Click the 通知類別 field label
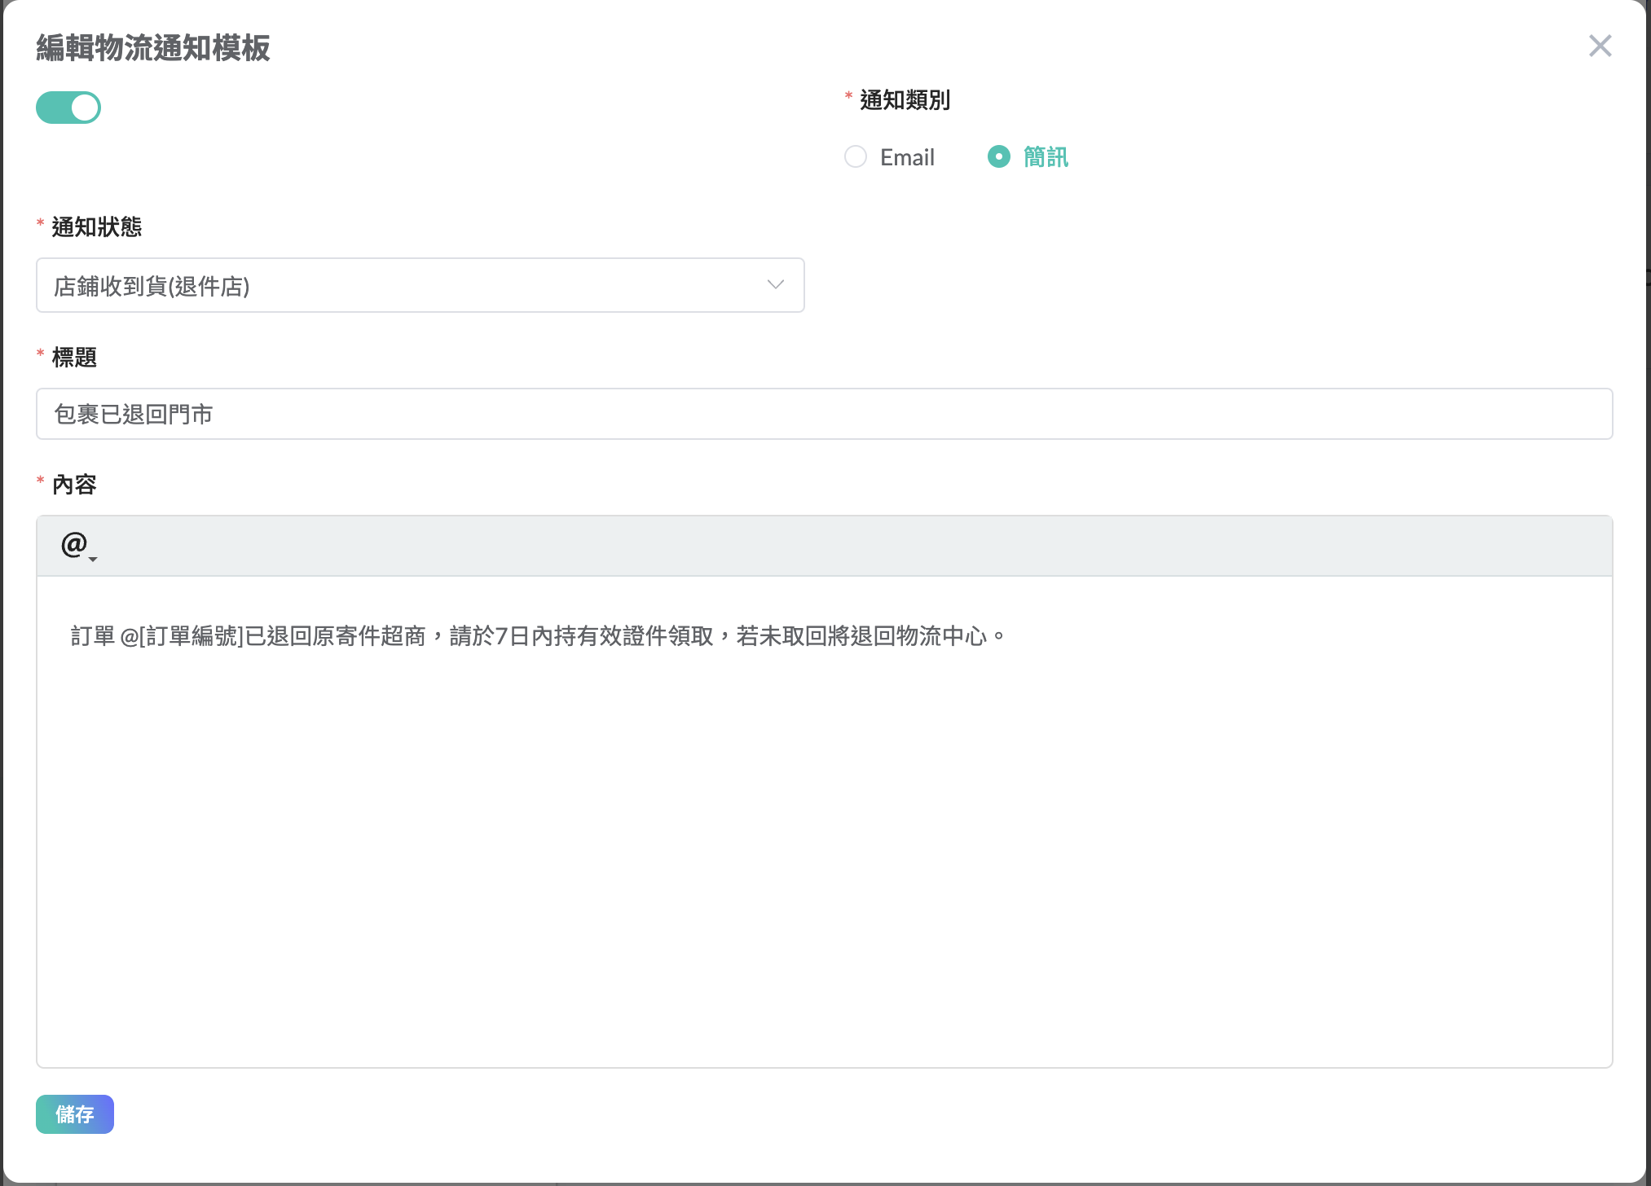 click(905, 100)
